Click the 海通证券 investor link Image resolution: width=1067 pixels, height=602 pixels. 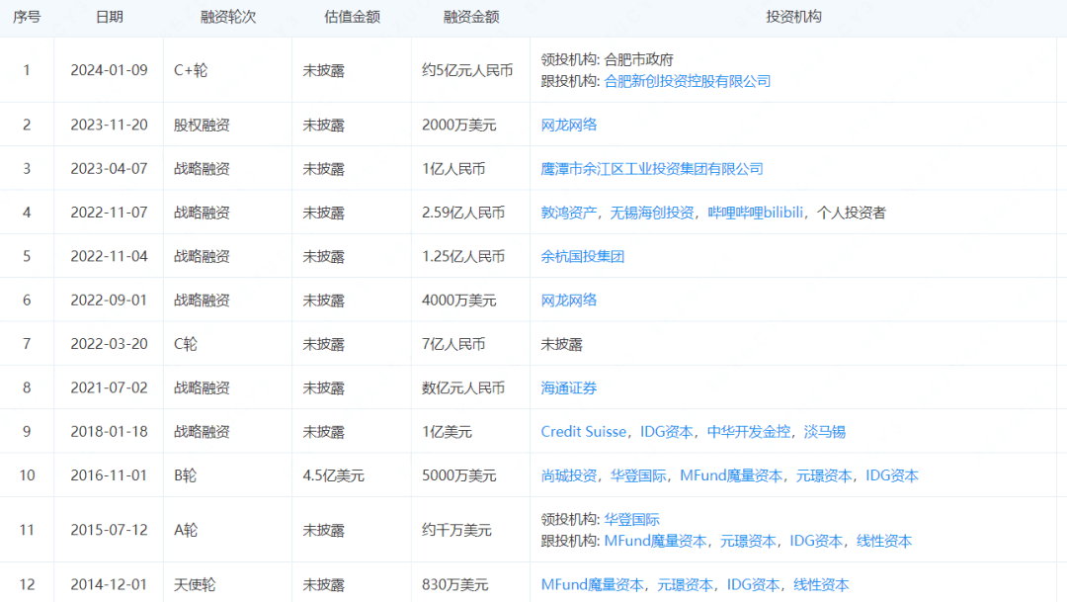coord(569,387)
